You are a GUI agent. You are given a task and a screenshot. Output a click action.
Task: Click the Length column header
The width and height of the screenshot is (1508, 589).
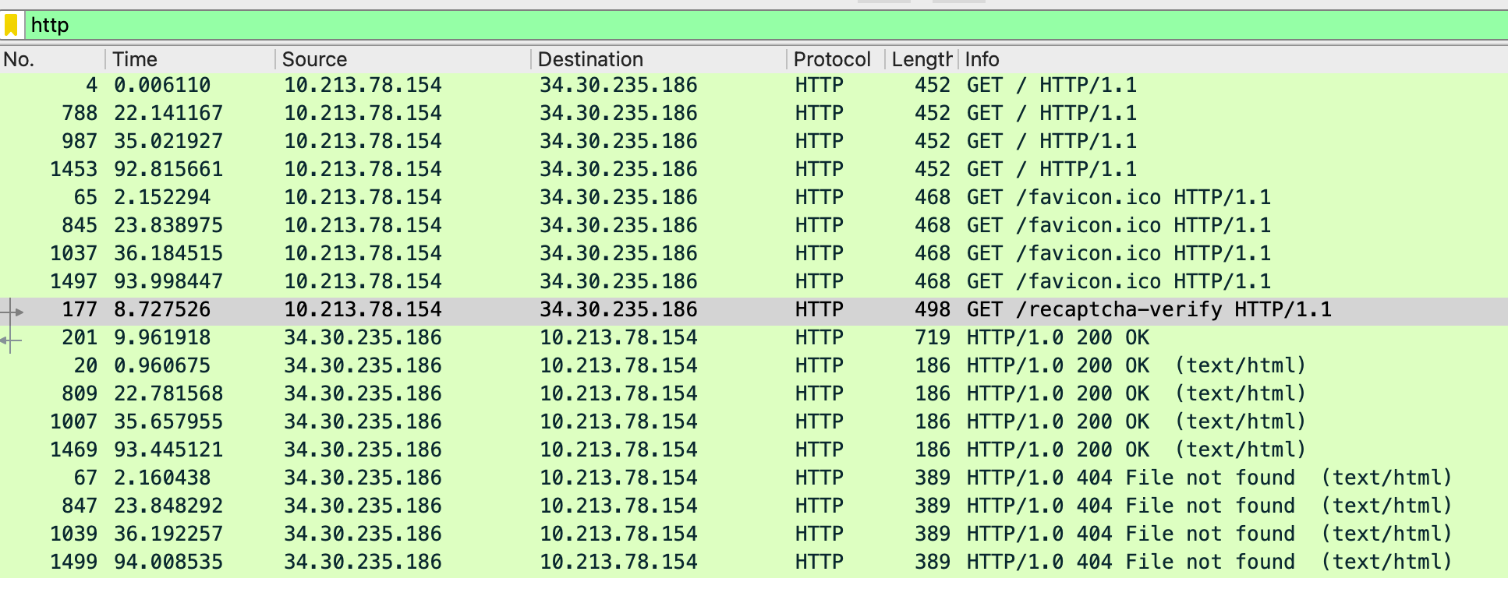[921, 59]
